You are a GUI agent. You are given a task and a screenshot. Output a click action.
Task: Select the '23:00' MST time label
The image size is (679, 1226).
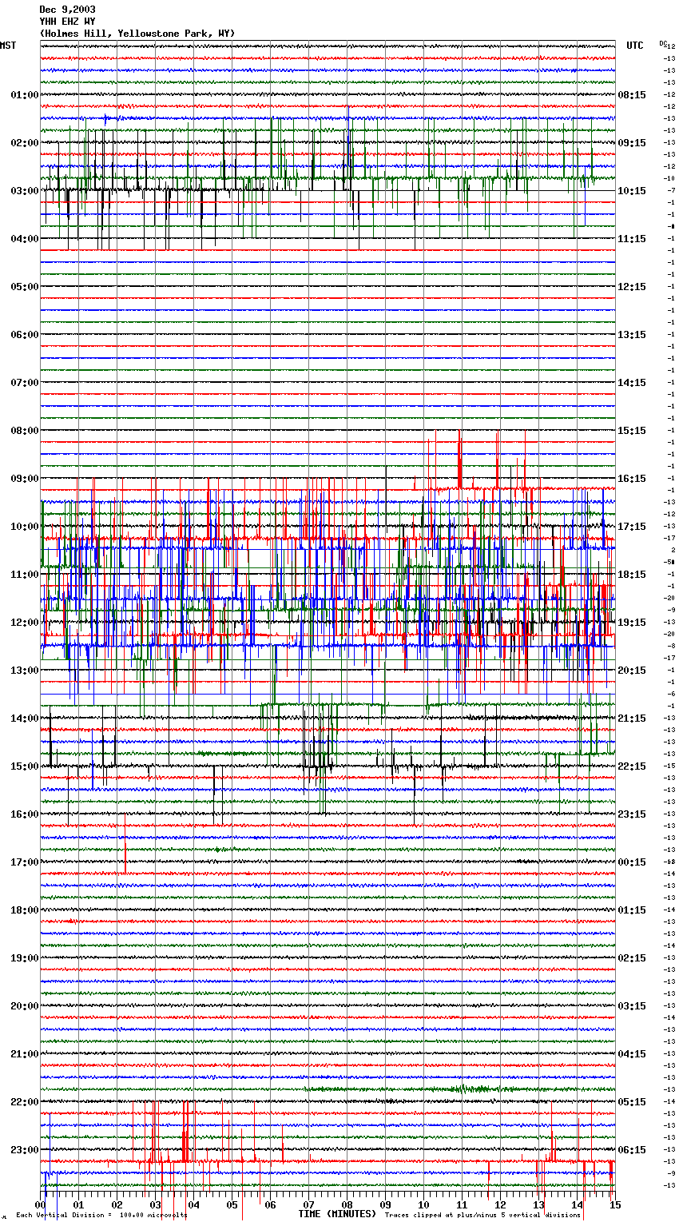(25, 1150)
